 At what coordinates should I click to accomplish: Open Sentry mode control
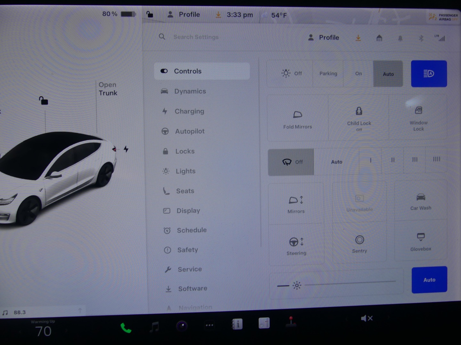(x=359, y=240)
